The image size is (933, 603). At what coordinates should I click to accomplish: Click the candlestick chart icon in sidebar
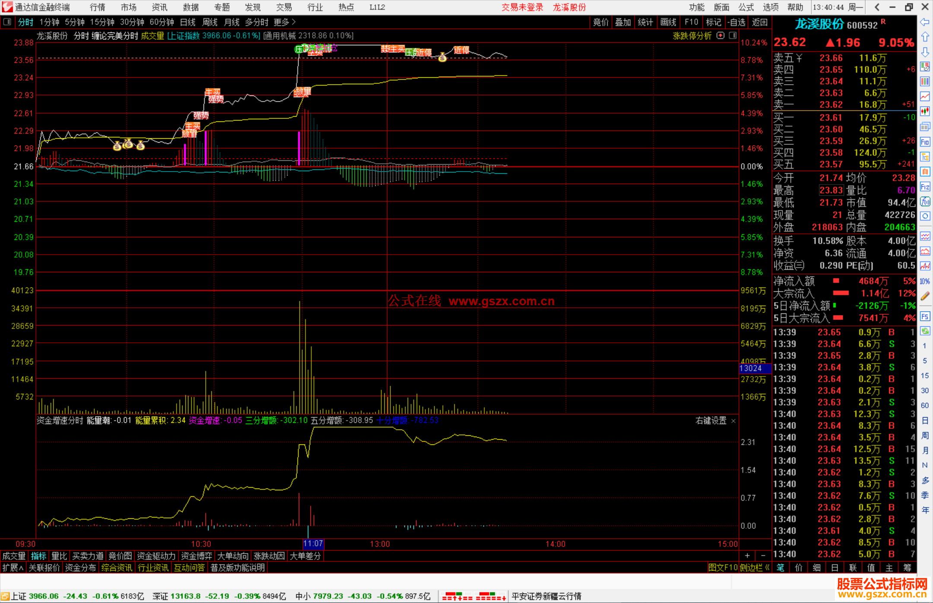click(925, 111)
